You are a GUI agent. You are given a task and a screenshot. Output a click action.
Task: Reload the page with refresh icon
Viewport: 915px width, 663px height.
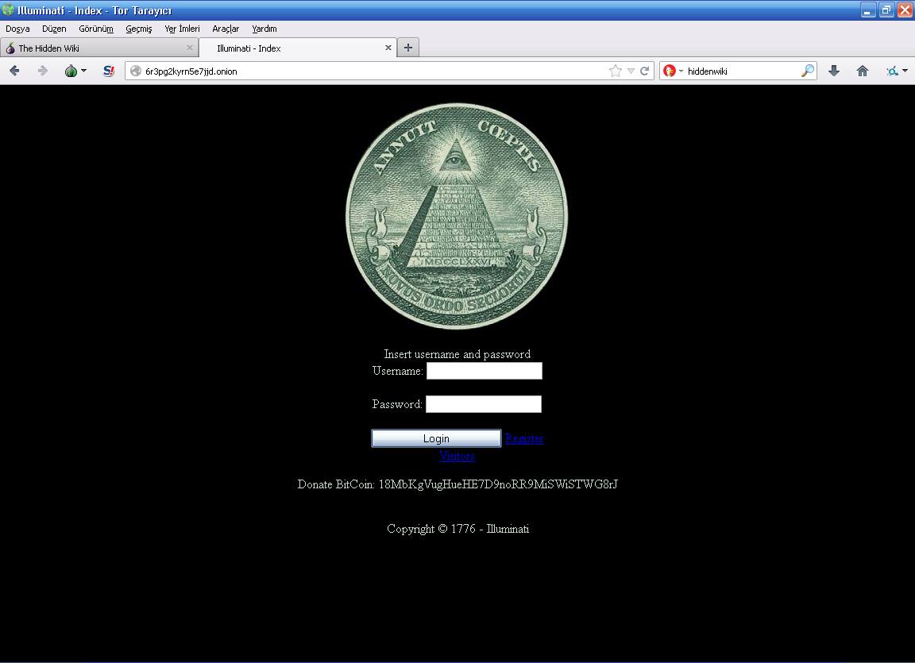click(x=645, y=71)
